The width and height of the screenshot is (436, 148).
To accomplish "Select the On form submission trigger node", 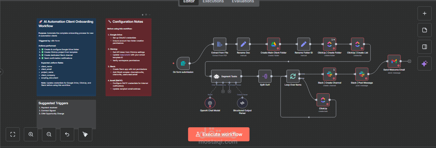I will click(183, 63).
